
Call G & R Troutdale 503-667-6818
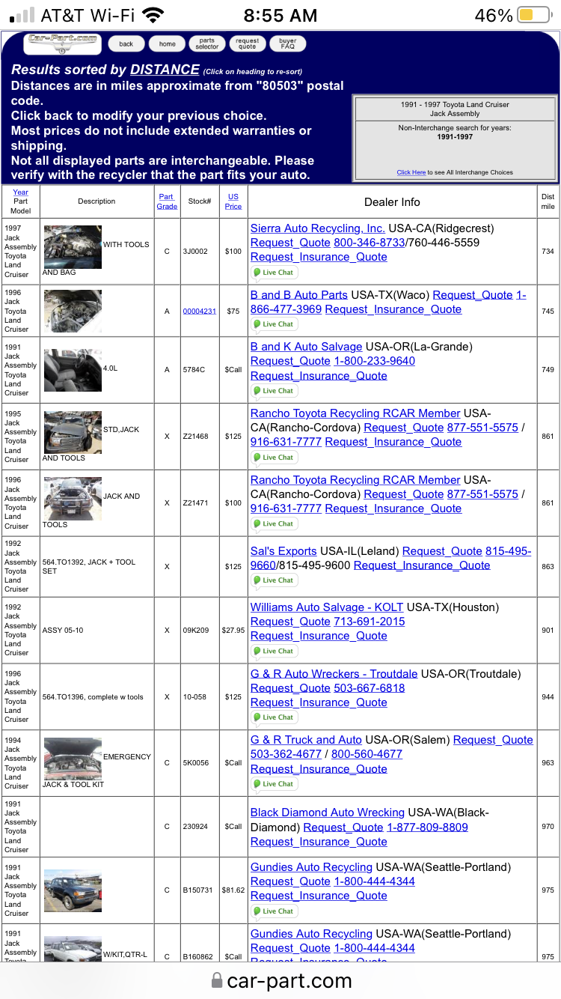pos(370,688)
